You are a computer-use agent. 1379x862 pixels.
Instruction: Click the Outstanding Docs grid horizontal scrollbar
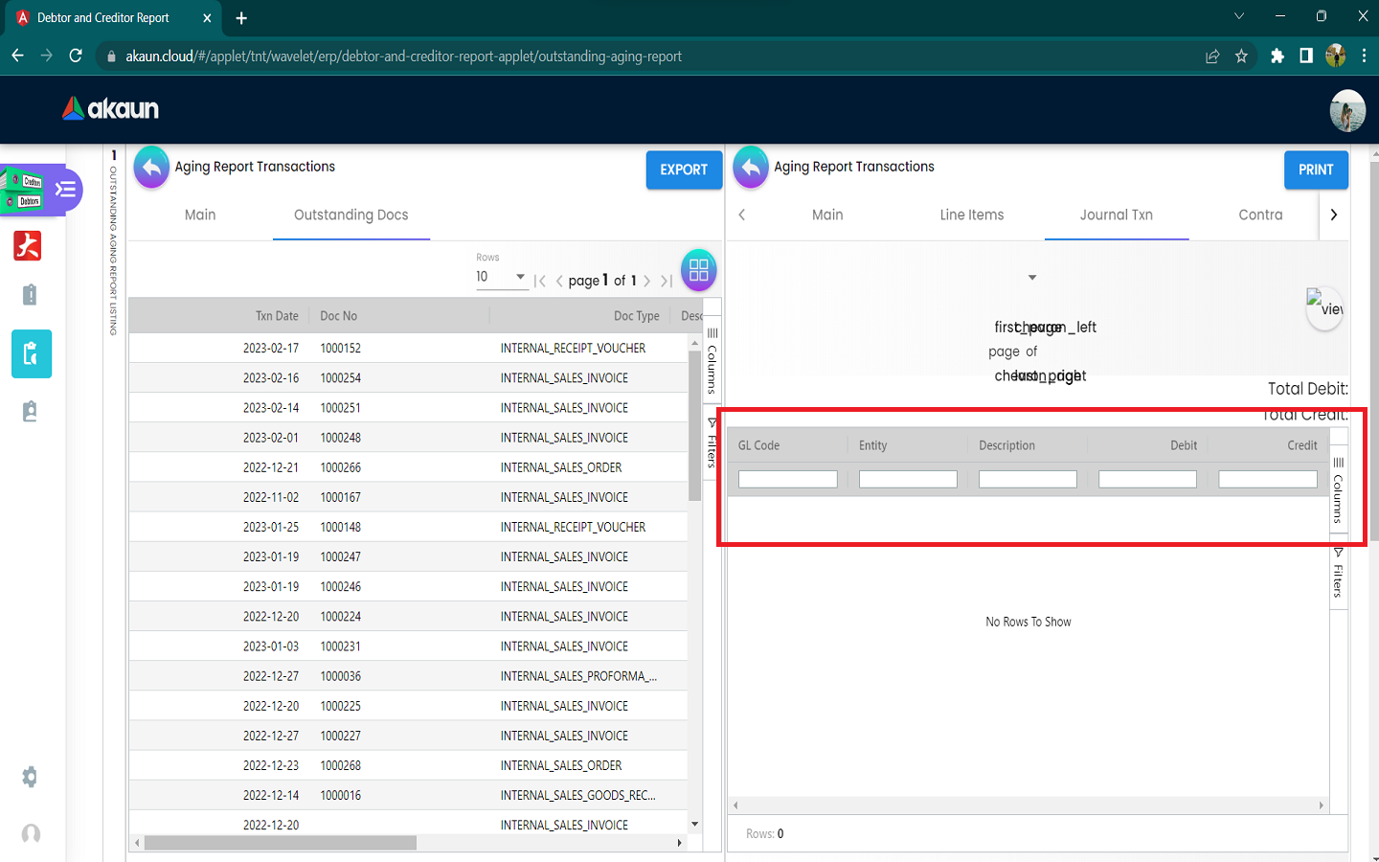[281, 843]
